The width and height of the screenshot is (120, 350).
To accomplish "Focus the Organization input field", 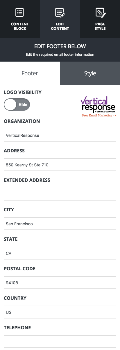I will 60,135.
